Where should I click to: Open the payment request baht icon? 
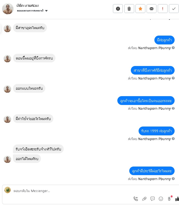(x=169, y=199)
